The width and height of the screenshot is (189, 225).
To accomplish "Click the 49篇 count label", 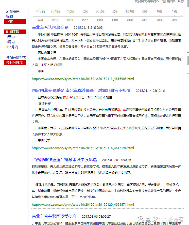I will click(70, 11).
